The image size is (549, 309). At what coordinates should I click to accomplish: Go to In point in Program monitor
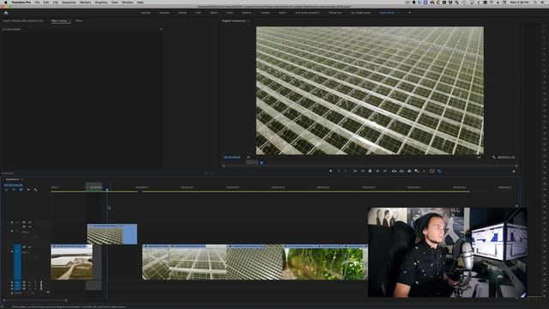coord(354,171)
